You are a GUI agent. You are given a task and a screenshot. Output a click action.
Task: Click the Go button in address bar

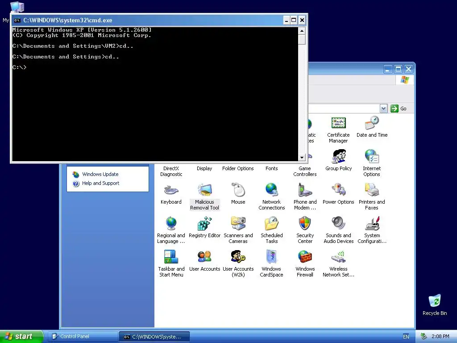pos(399,109)
